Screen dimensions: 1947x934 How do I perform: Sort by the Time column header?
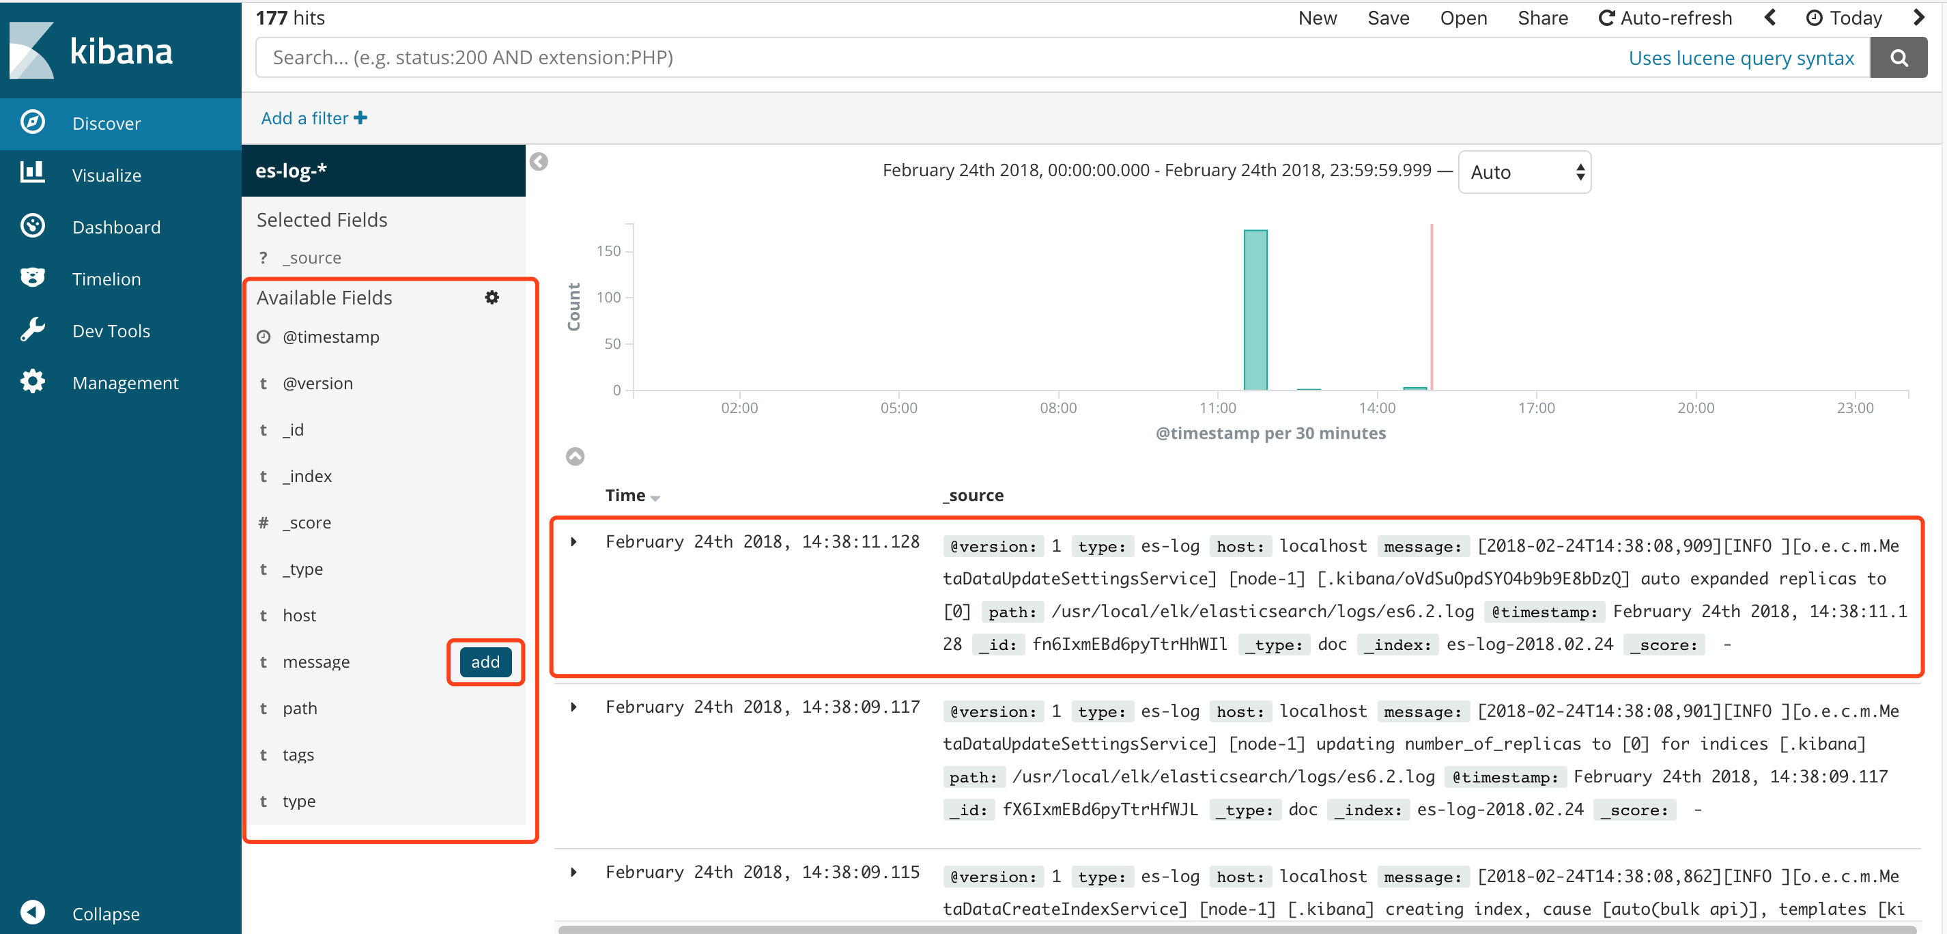pos(633,495)
